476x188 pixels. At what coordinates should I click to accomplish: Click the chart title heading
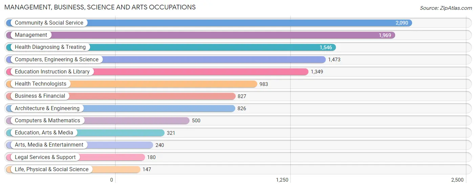coord(100,7)
